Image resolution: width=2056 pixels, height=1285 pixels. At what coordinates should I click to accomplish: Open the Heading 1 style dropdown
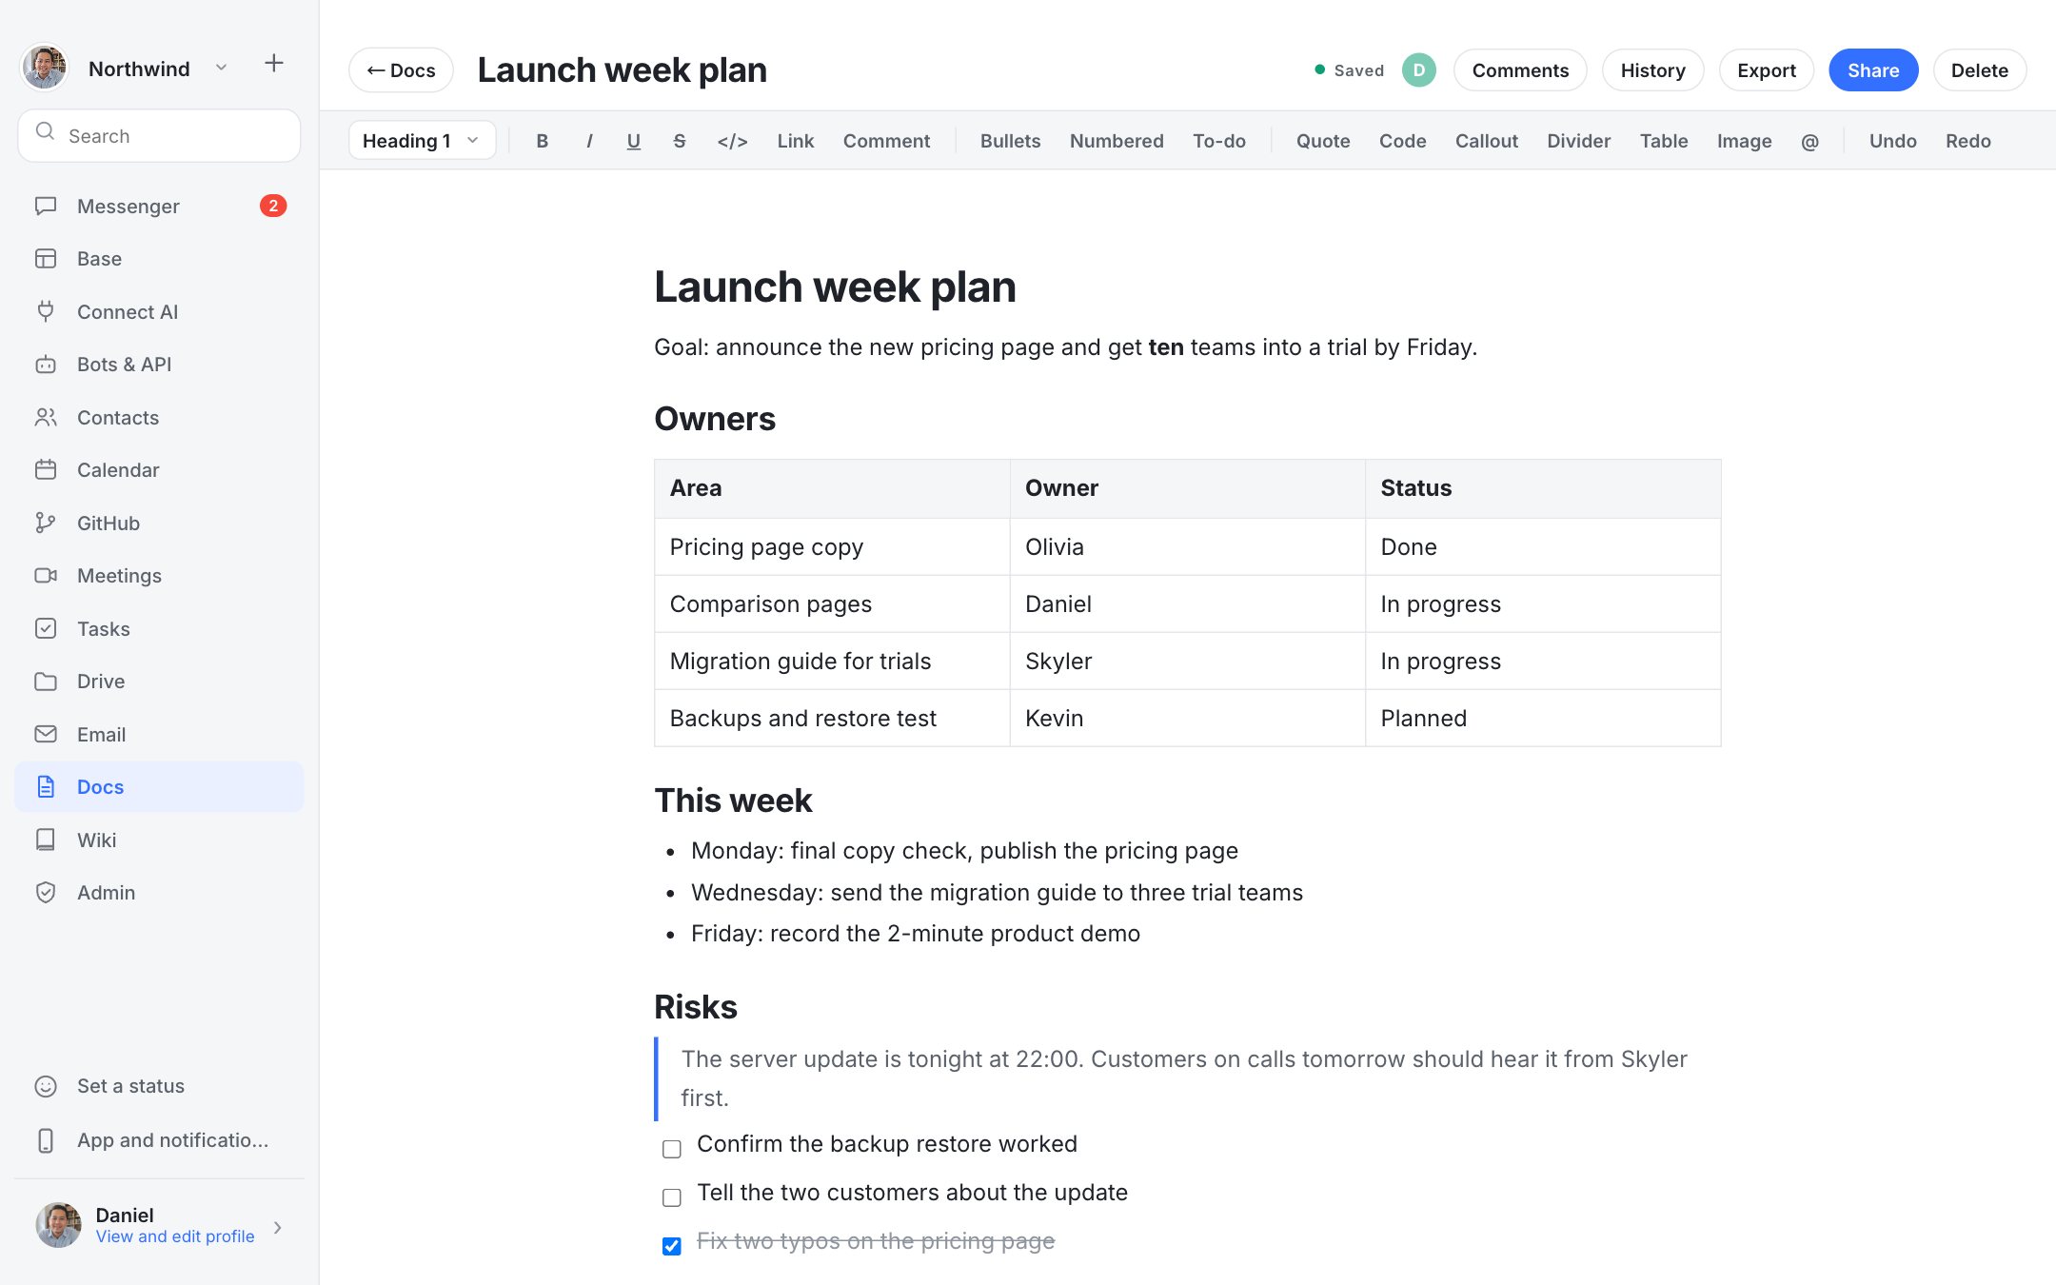click(x=422, y=141)
